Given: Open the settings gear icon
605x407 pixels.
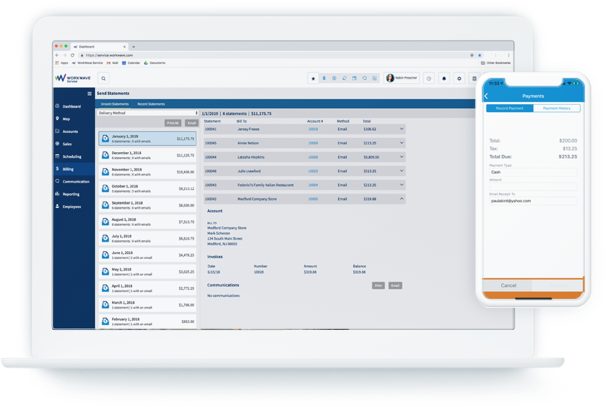Looking at the screenshot, I should (459, 79).
